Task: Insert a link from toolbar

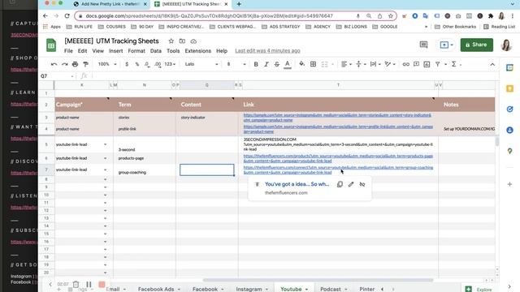Action: pos(405,64)
